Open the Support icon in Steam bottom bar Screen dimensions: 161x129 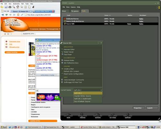coord(128,116)
